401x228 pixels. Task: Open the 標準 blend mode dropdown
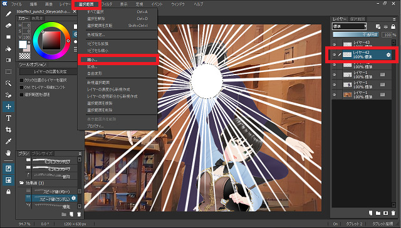pyautogui.click(x=350, y=26)
